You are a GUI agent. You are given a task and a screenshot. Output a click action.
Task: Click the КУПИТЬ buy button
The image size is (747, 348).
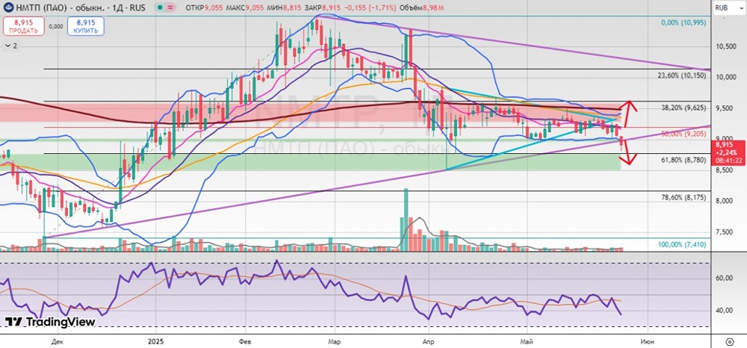(x=86, y=26)
